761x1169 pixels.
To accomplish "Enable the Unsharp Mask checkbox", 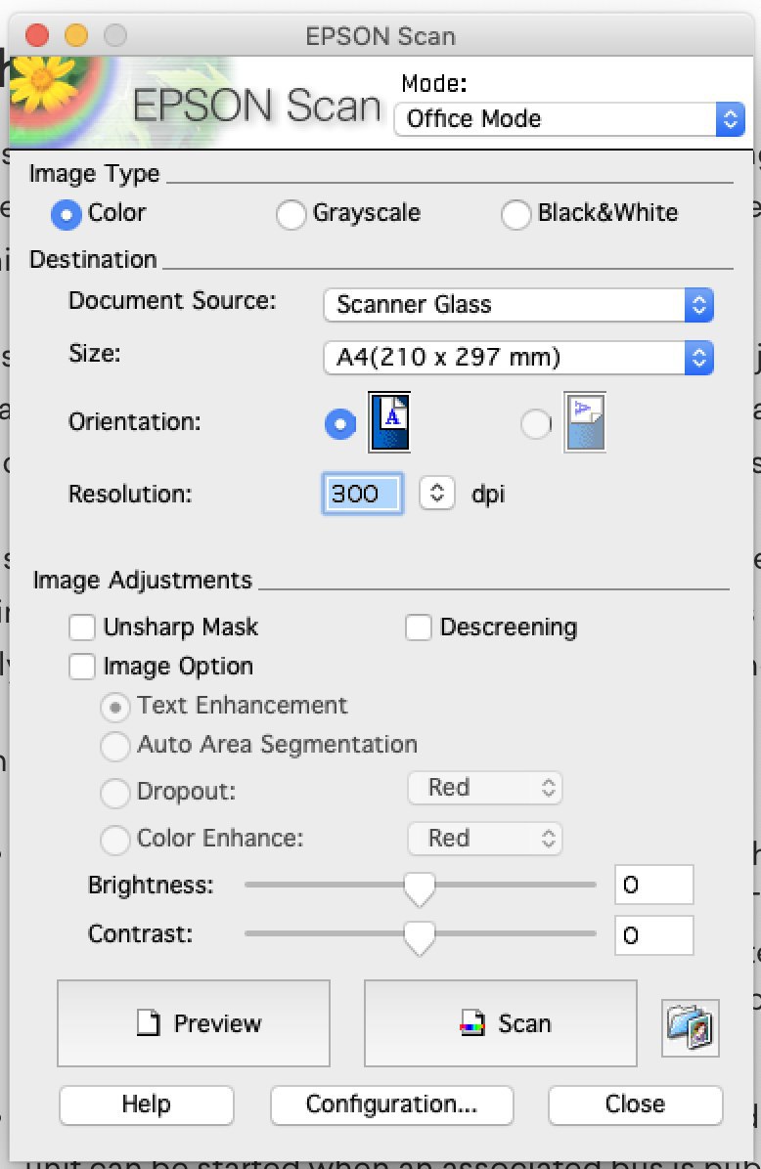I will (82, 627).
